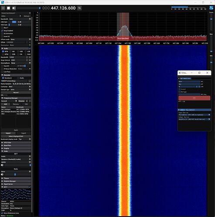Increase radio Bandwidth with plus stepper

tap(30, 57)
